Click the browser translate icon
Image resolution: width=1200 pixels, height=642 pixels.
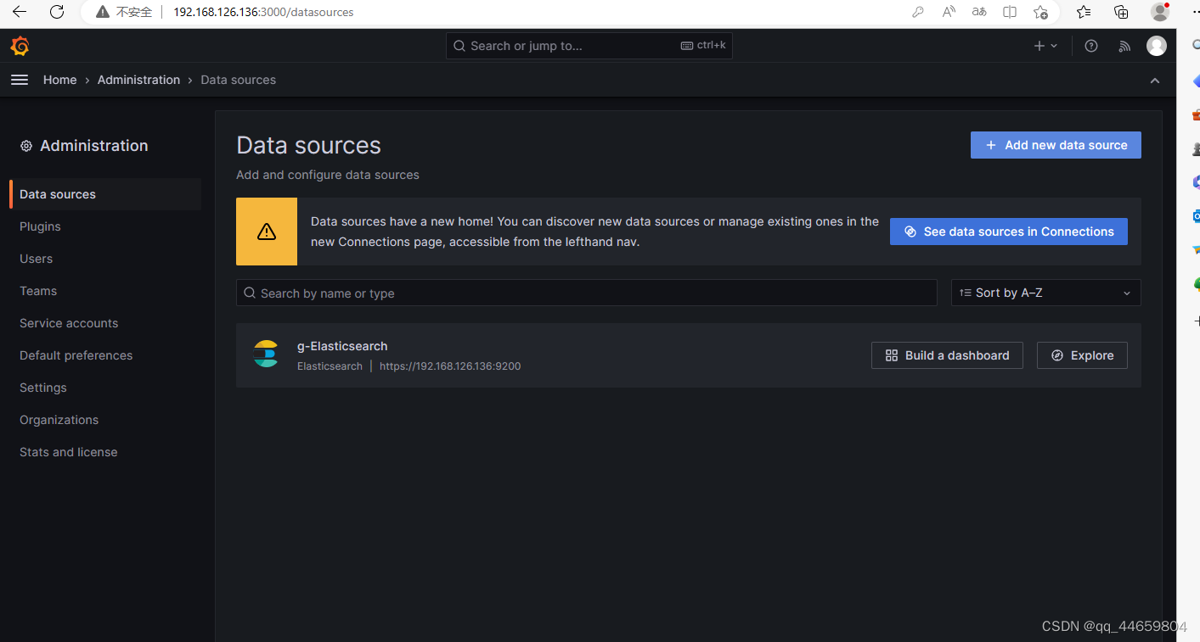[979, 12]
